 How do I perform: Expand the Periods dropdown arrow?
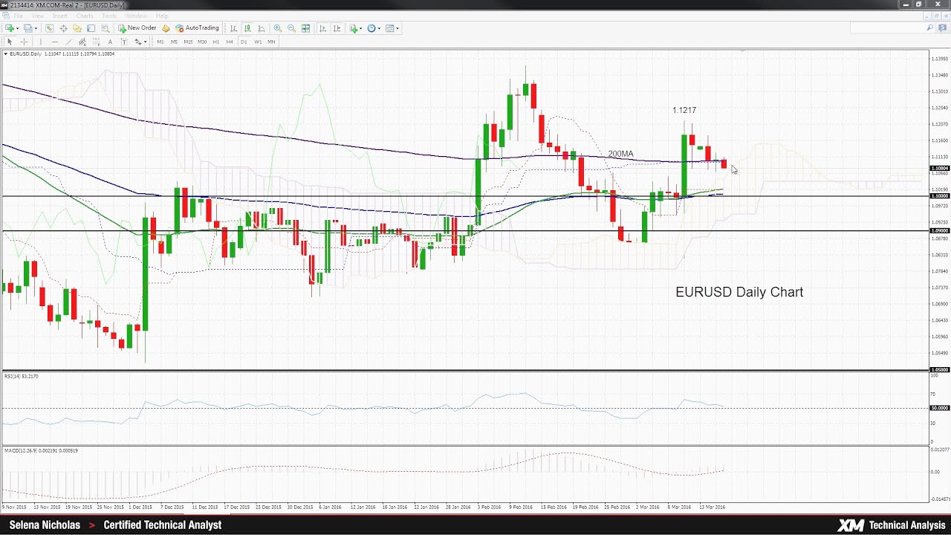(379, 28)
